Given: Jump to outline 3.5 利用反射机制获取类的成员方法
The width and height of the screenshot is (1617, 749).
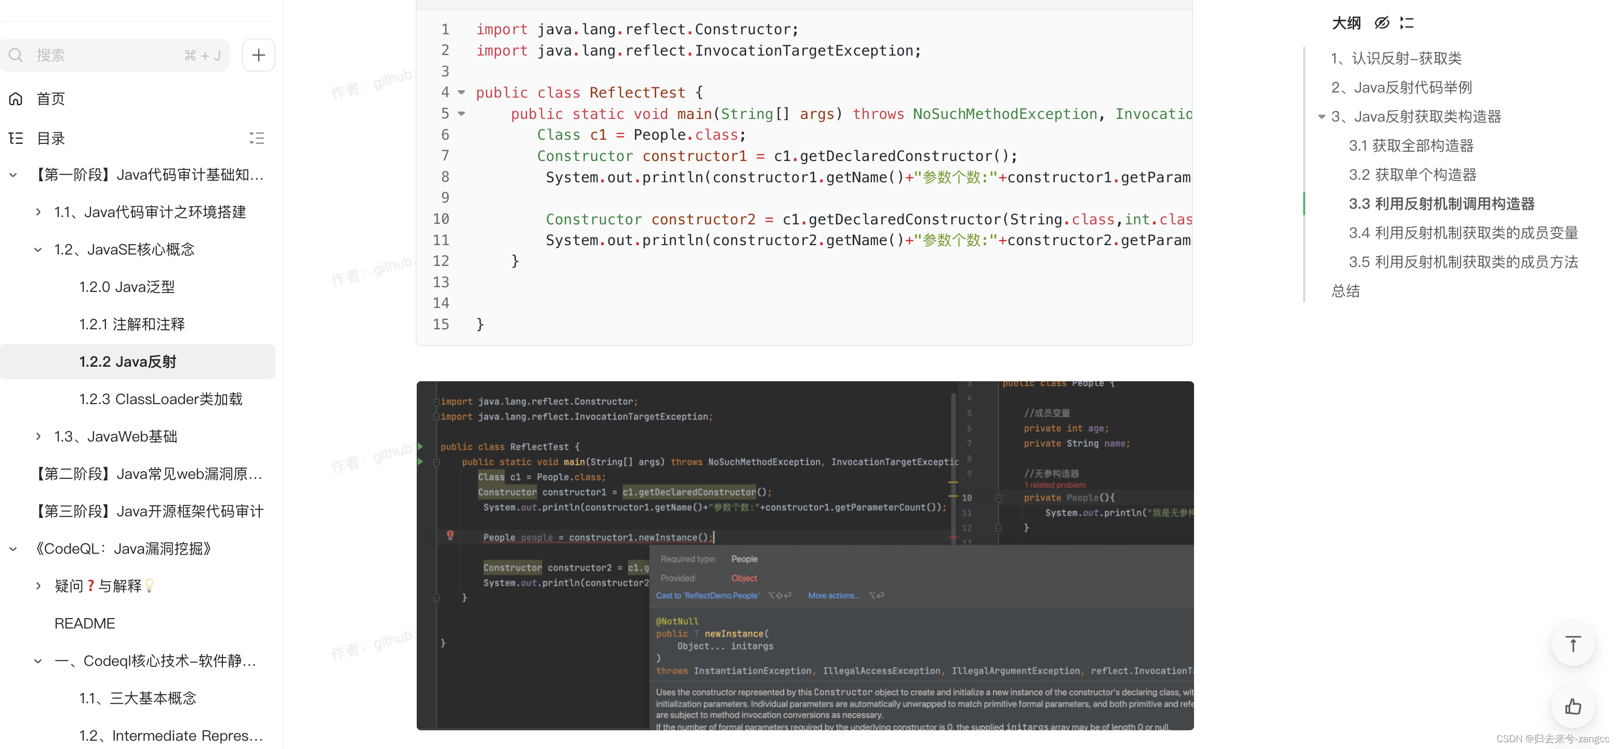Looking at the screenshot, I should tap(1463, 262).
